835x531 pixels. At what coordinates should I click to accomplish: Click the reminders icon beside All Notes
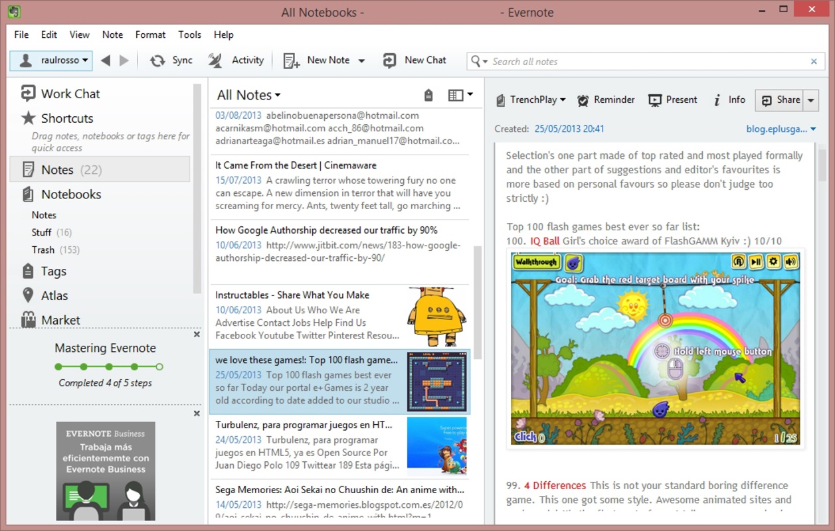(x=428, y=96)
